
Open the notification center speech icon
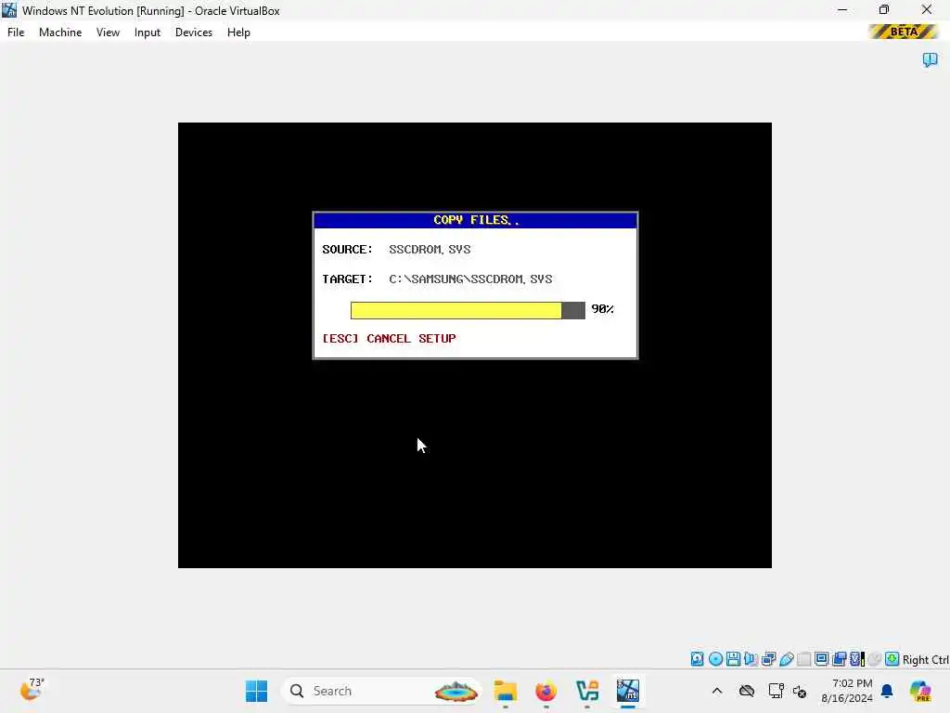coord(930,59)
